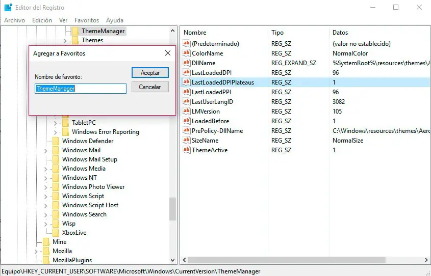This screenshot has height=276, width=431.
Task: Click the string icon of ColorName value
Action: [187, 53]
